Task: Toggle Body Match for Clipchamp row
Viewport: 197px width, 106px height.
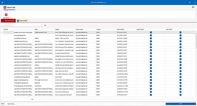Action: pos(181,83)
